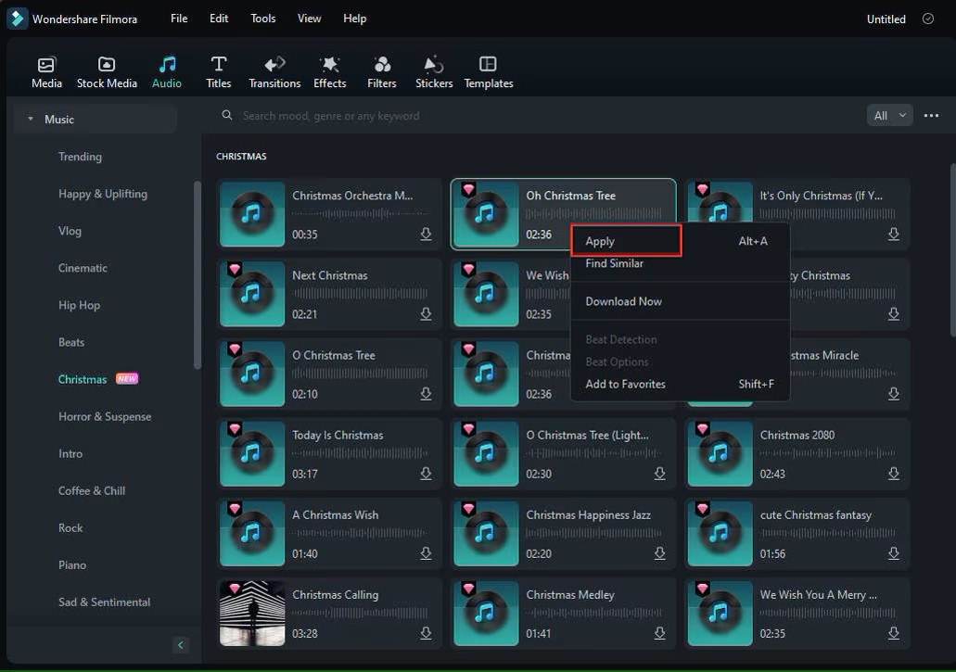Select the Trending music category
This screenshot has height=672, width=956.
[x=80, y=157]
